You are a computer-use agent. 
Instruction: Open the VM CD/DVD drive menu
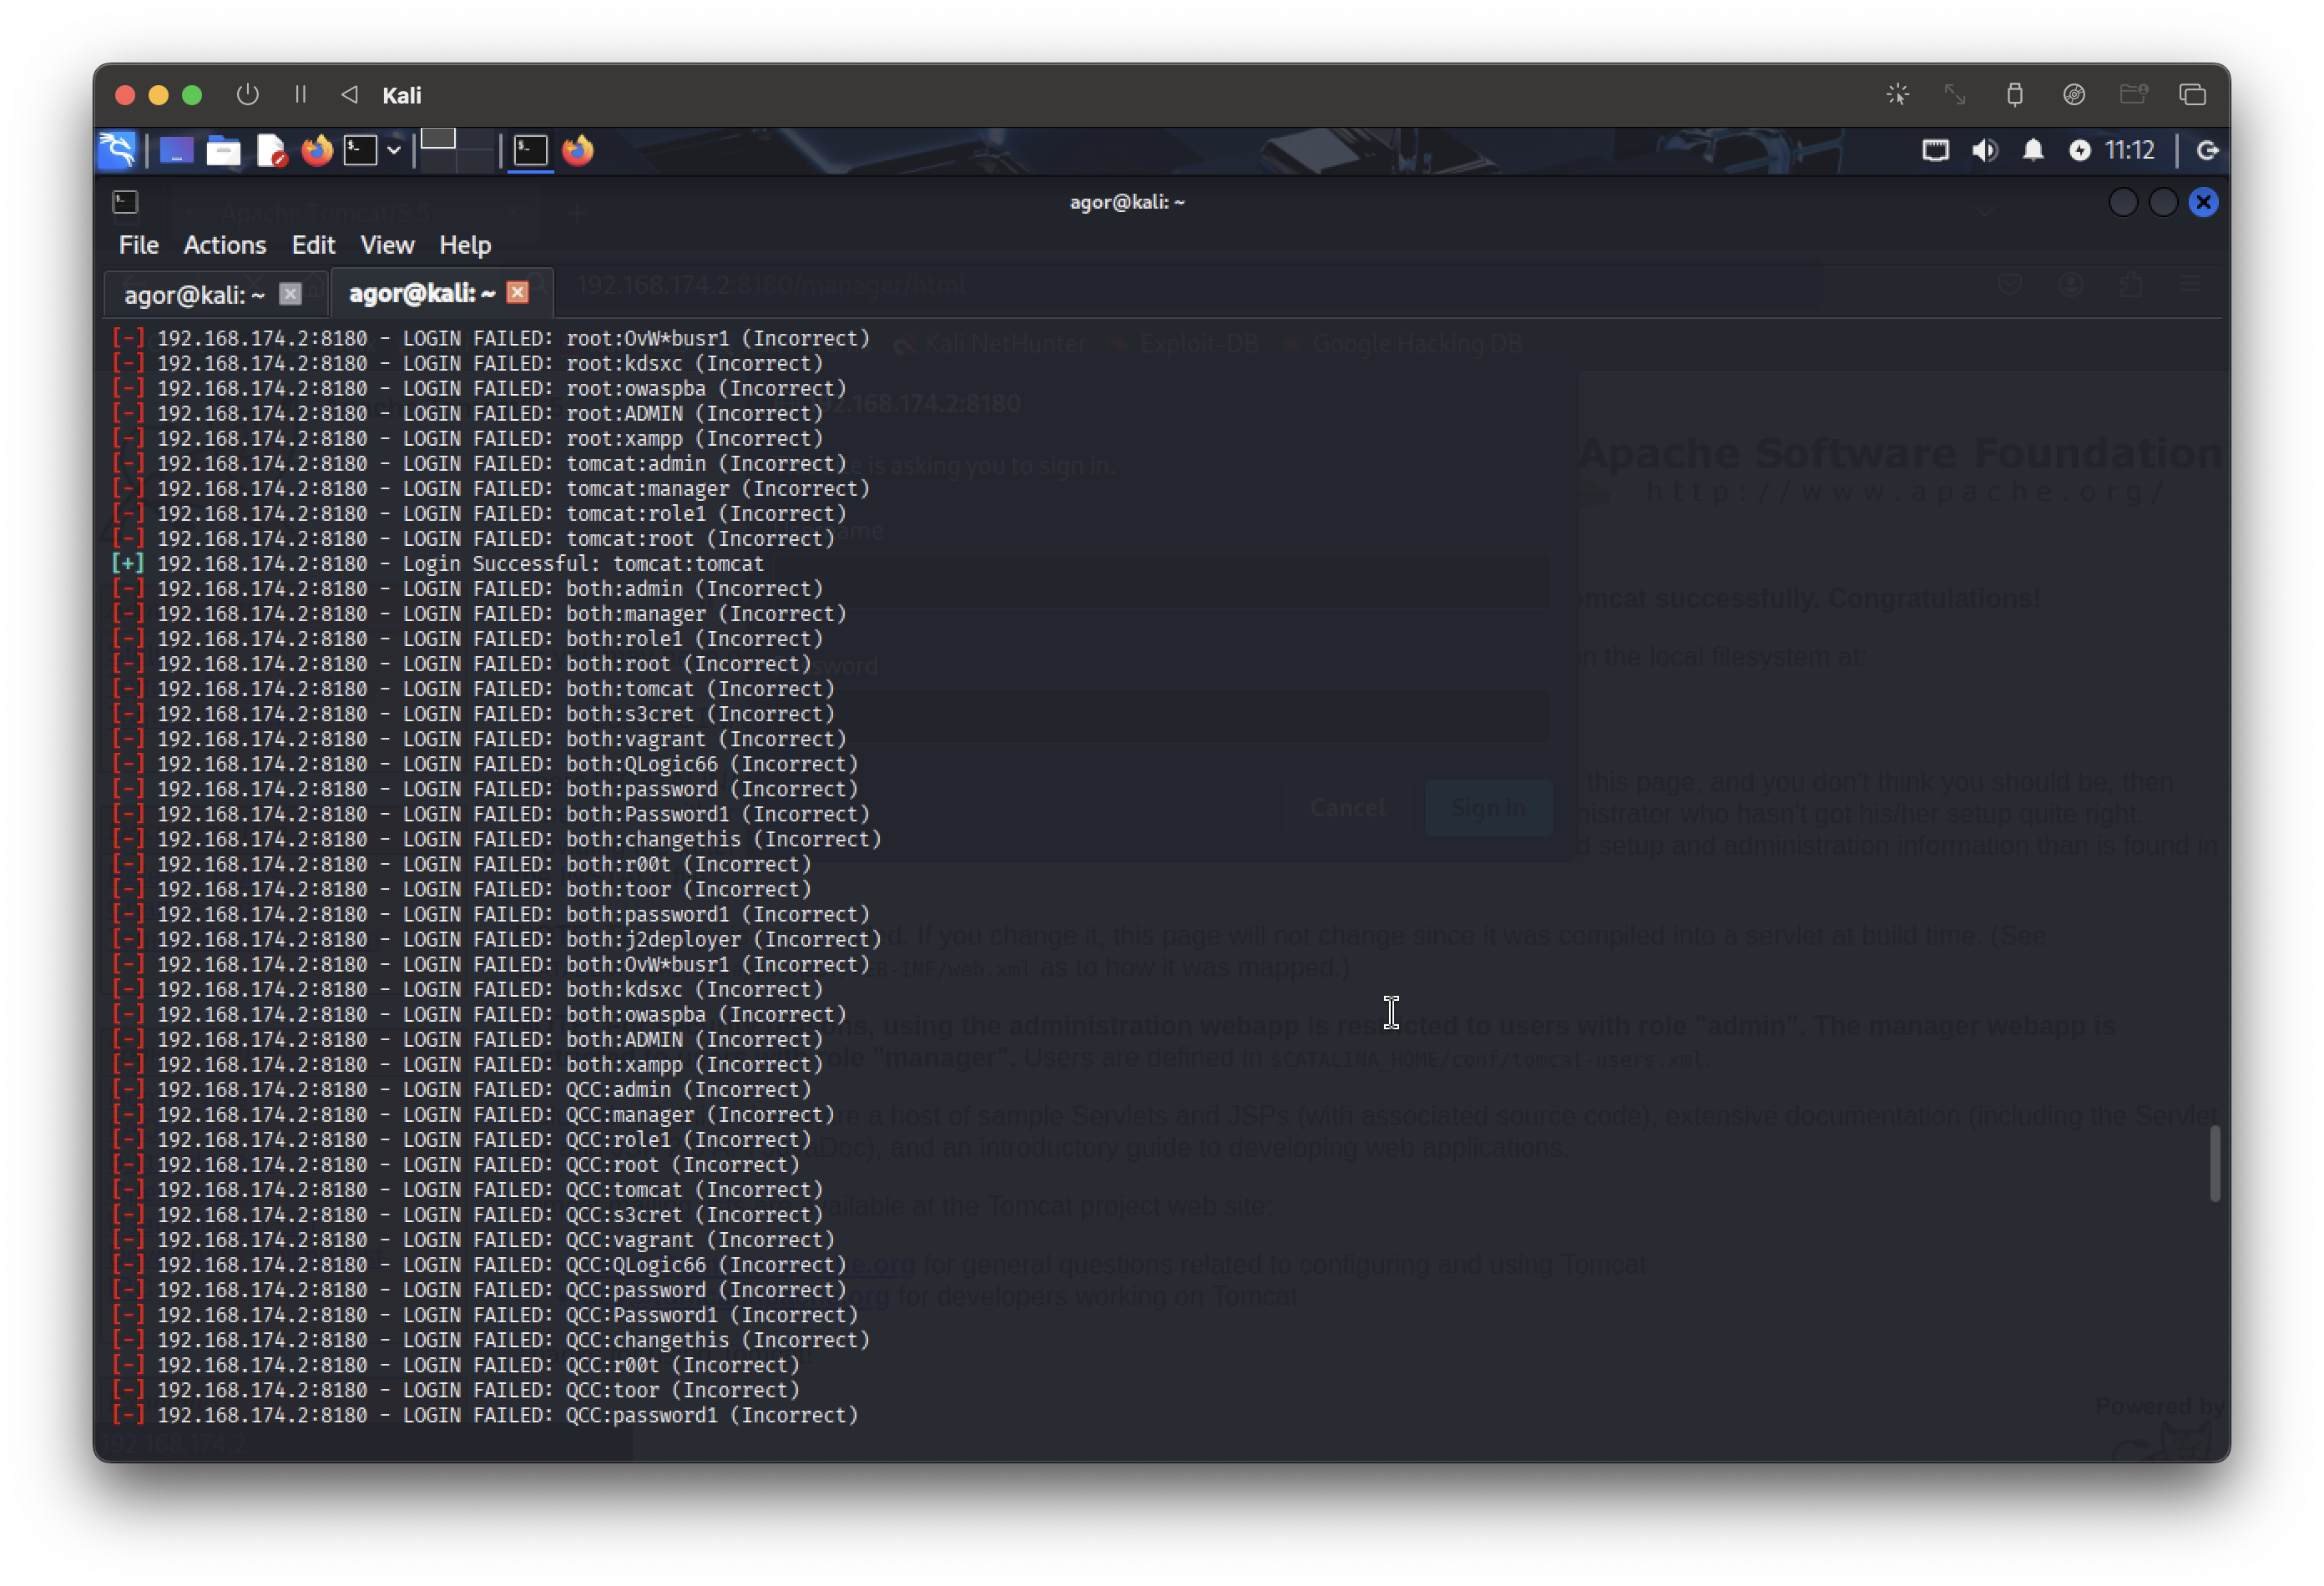[2074, 95]
